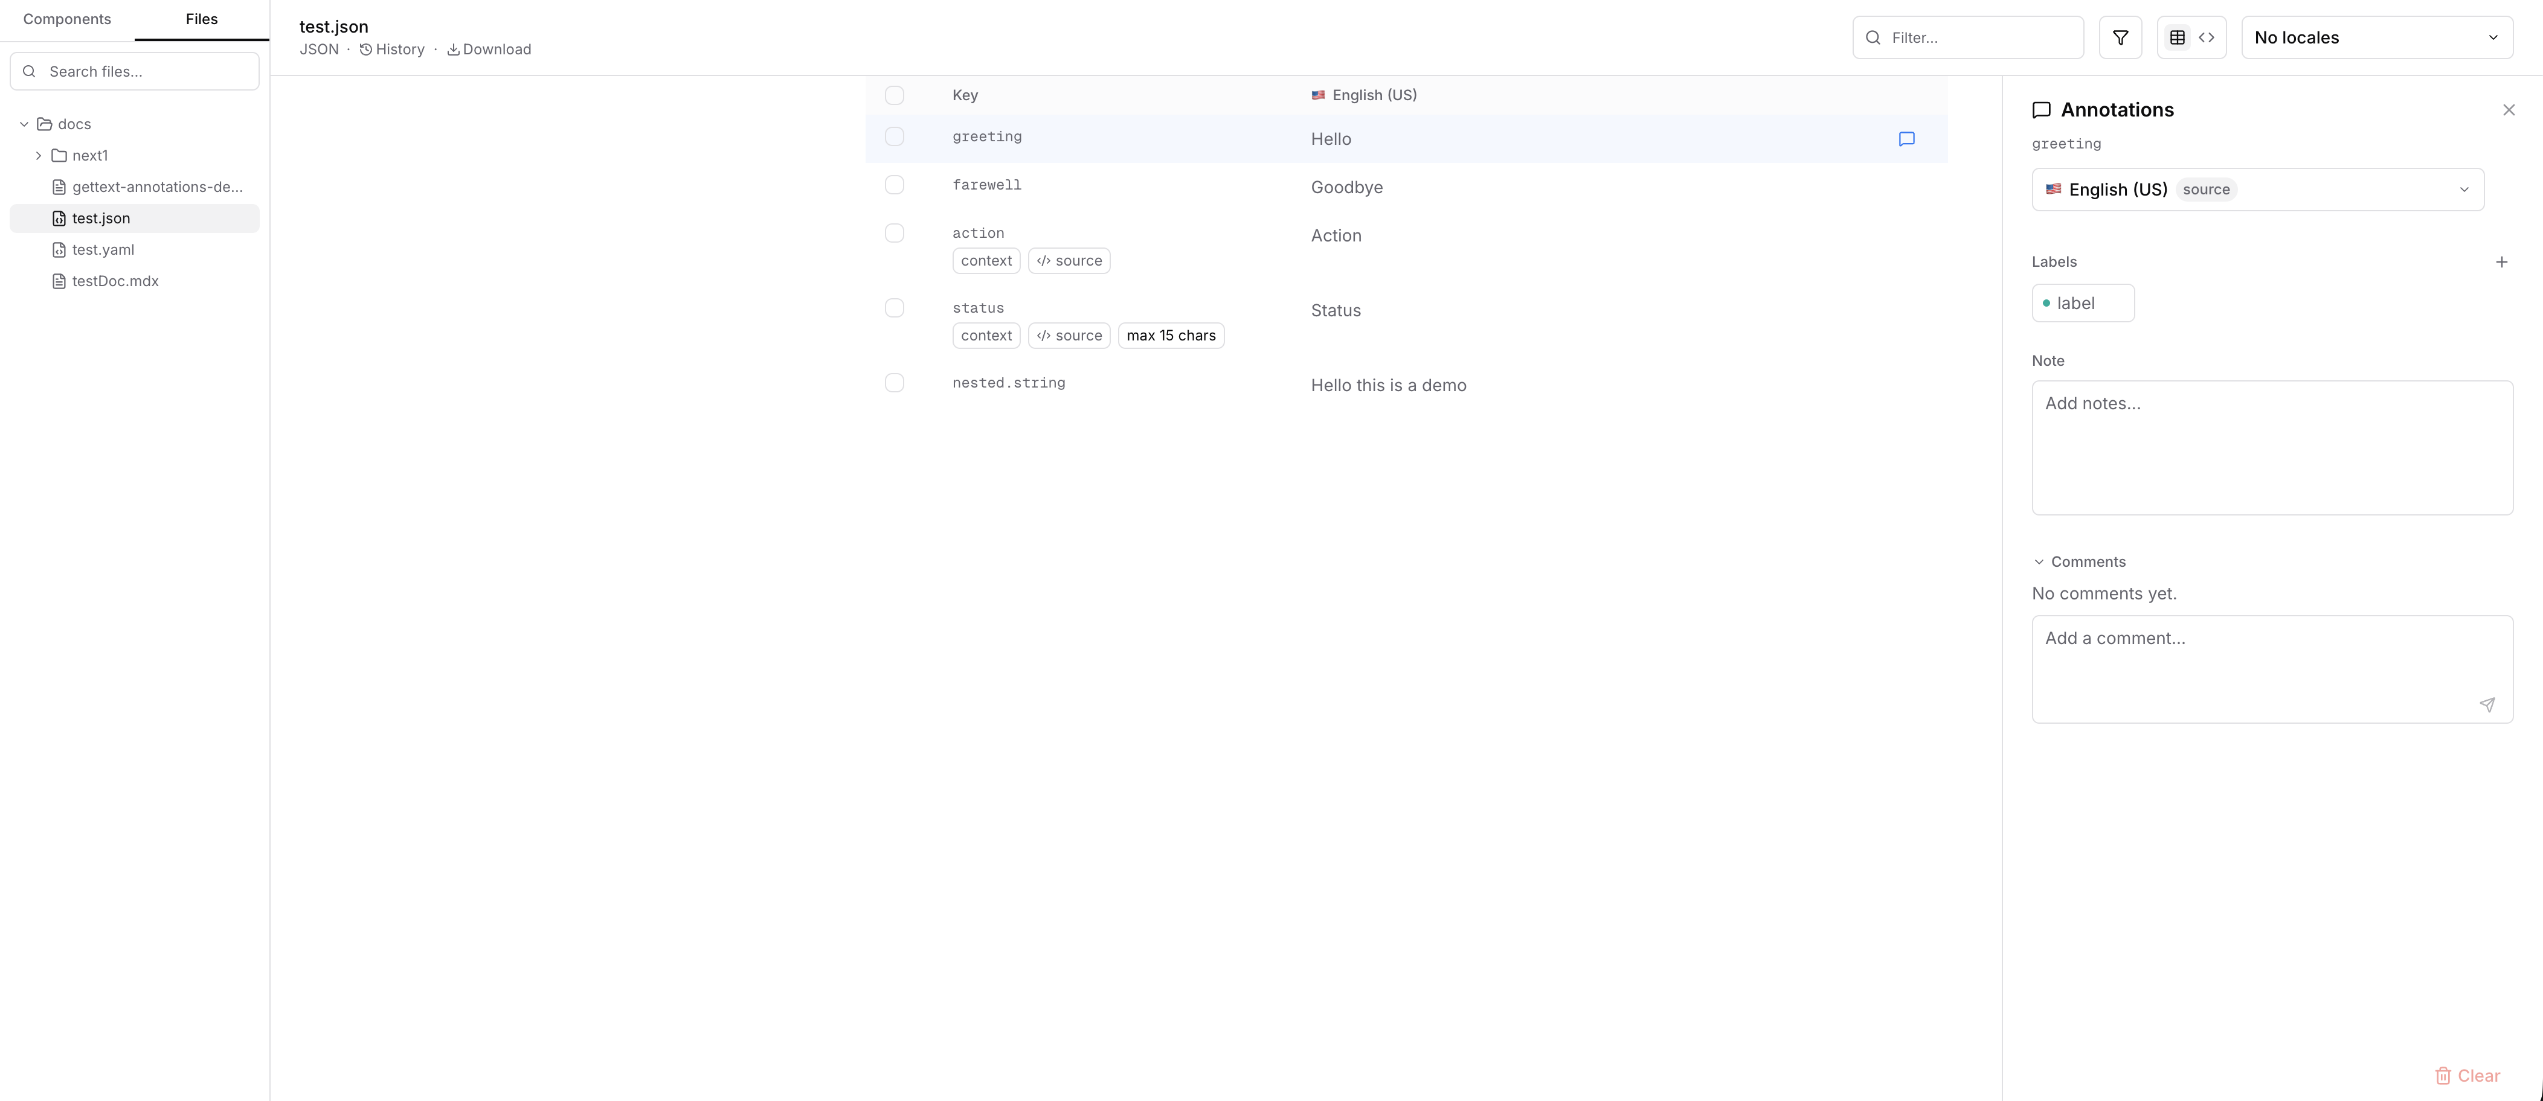Viewport: 2543px width, 1101px height.
Task: Check the status row checkbox
Action: (x=895, y=308)
